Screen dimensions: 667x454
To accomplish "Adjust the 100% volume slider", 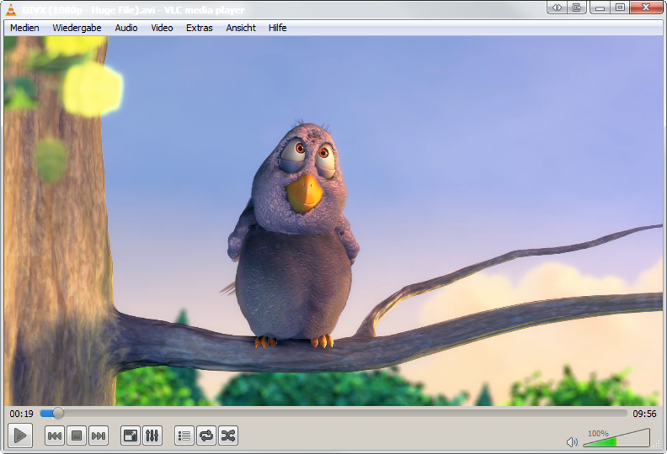I will tap(617, 438).
